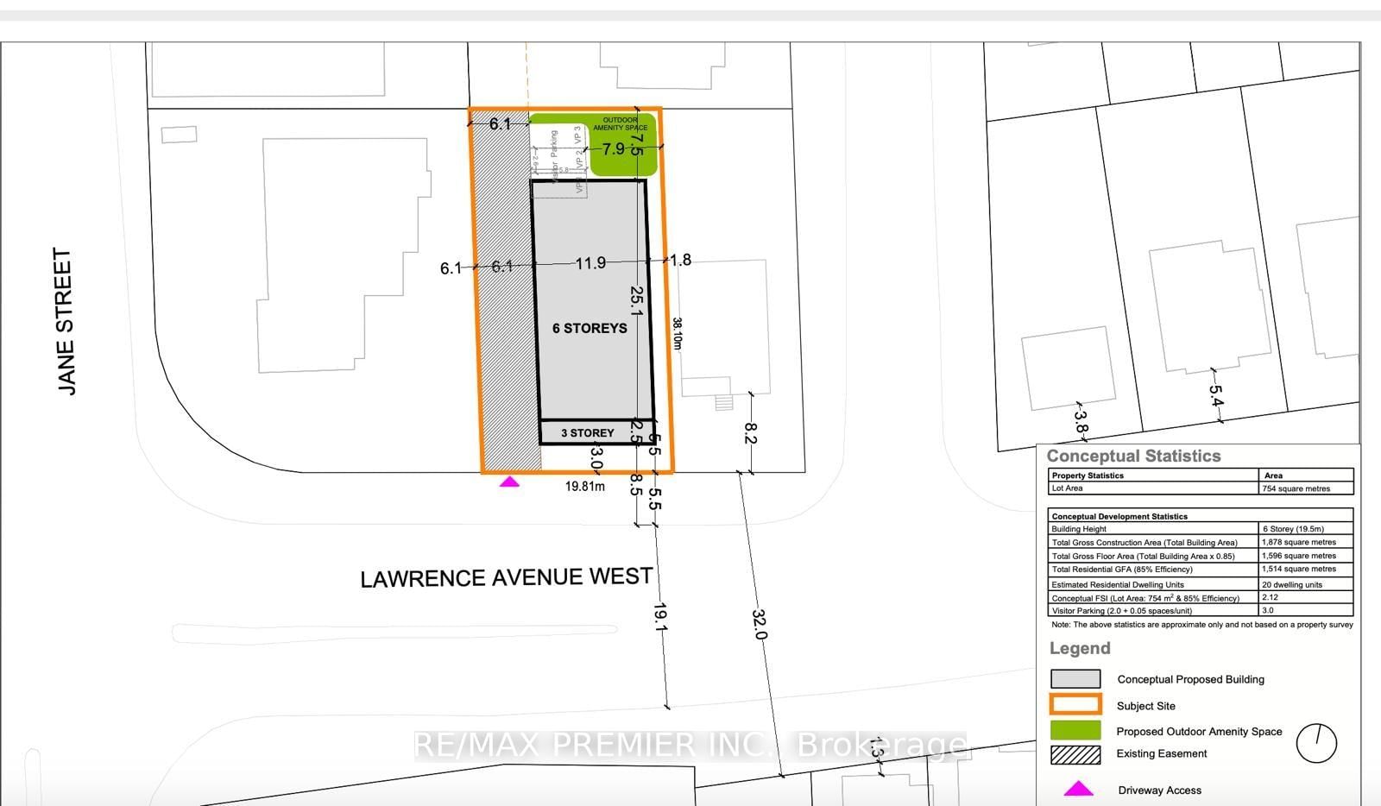The width and height of the screenshot is (1381, 806).
Task: Click the "25.1" building depth dimension
Action: (x=637, y=302)
